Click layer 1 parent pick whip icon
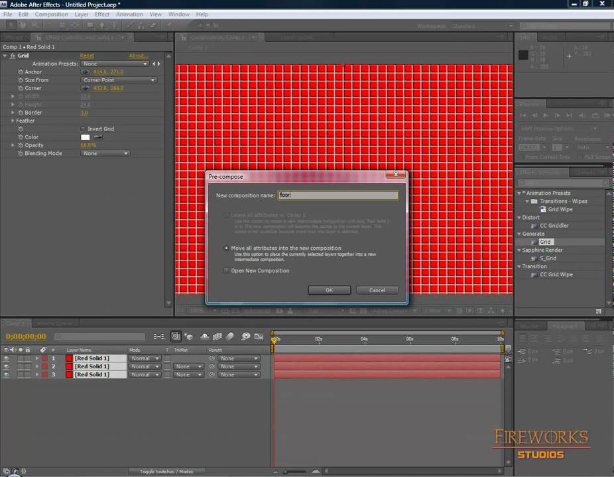Viewport: 614px width, 477px height. (212, 358)
